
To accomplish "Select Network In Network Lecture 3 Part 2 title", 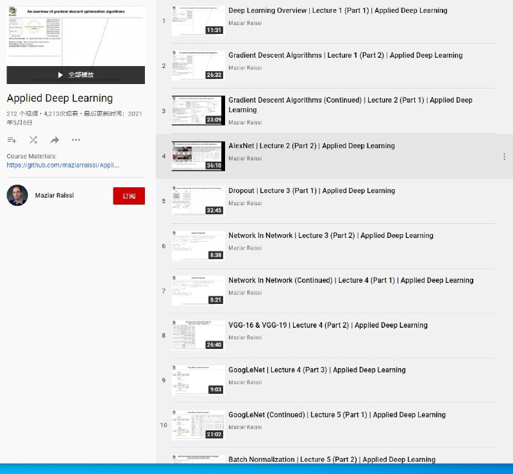I will (x=330, y=235).
